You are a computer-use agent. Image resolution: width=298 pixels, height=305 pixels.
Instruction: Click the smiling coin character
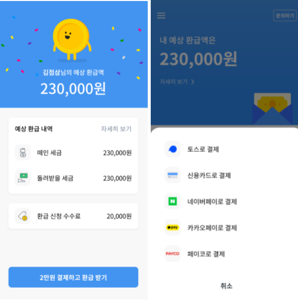pos(71,39)
